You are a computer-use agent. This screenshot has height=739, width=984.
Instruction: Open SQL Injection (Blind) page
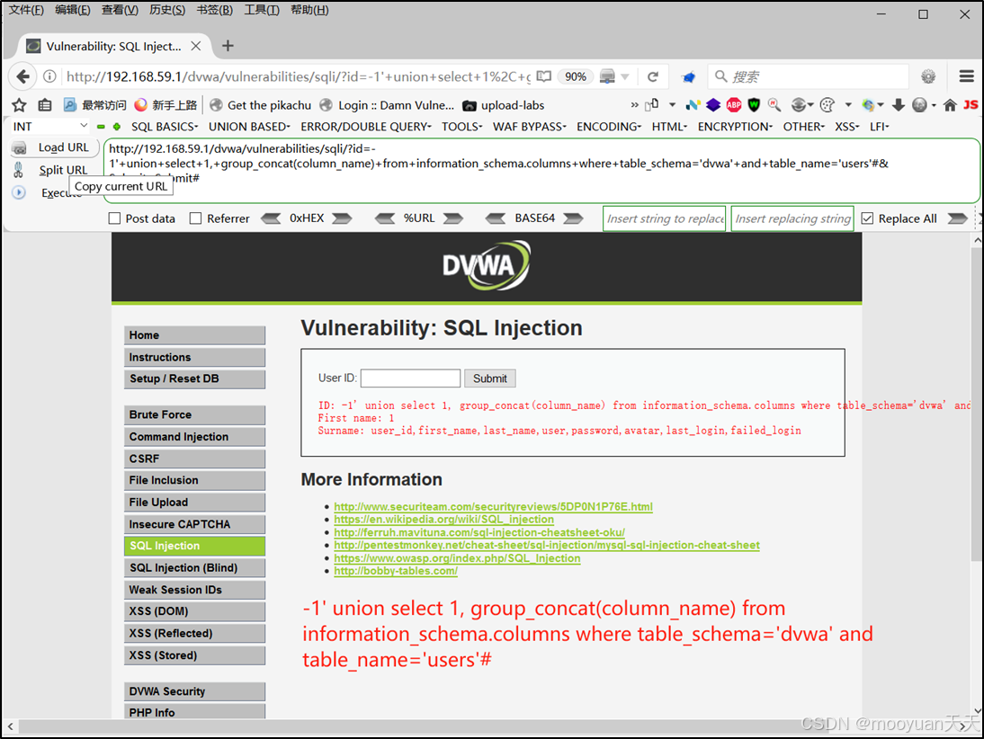click(x=194, y=568)
